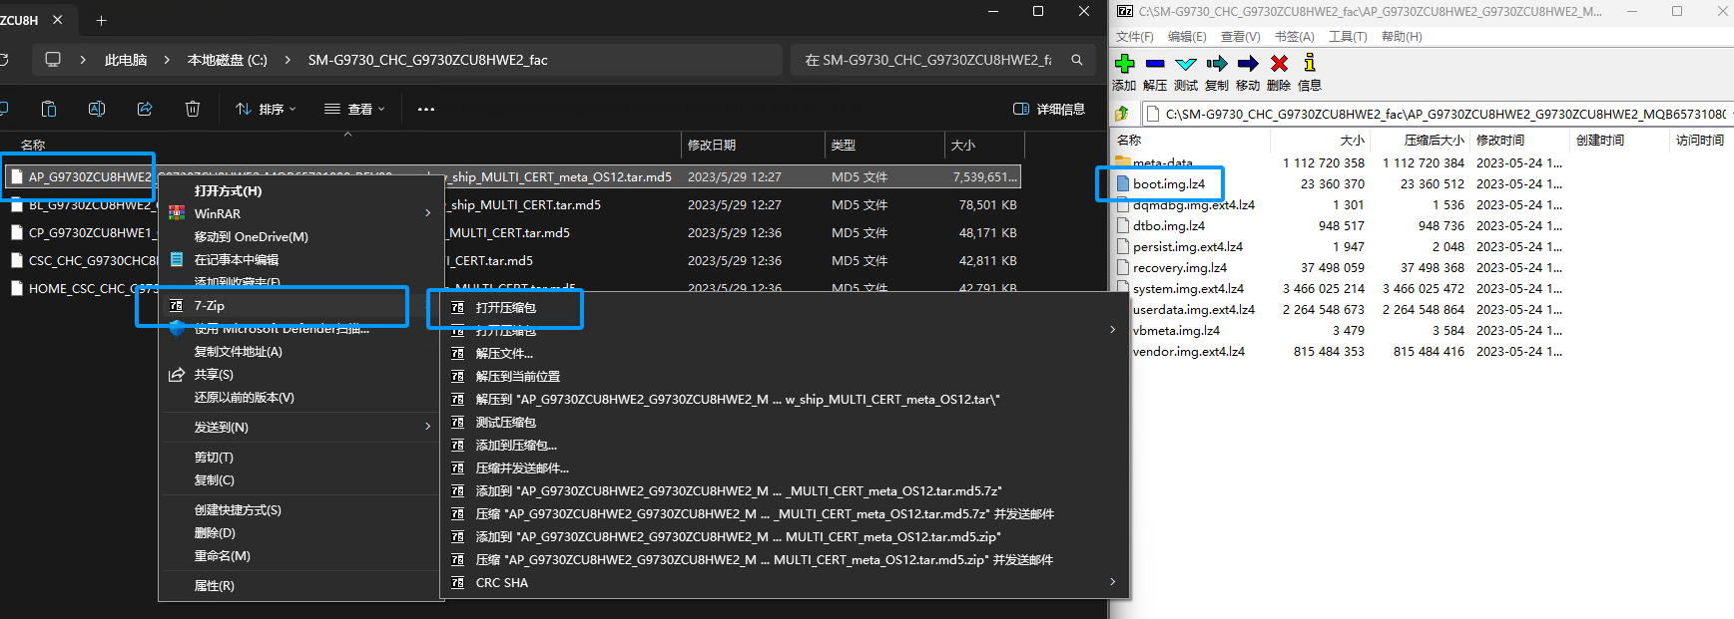Expand the chevron after 本地磁盘 (C:) in breadcrumb

tap(288, 60)
